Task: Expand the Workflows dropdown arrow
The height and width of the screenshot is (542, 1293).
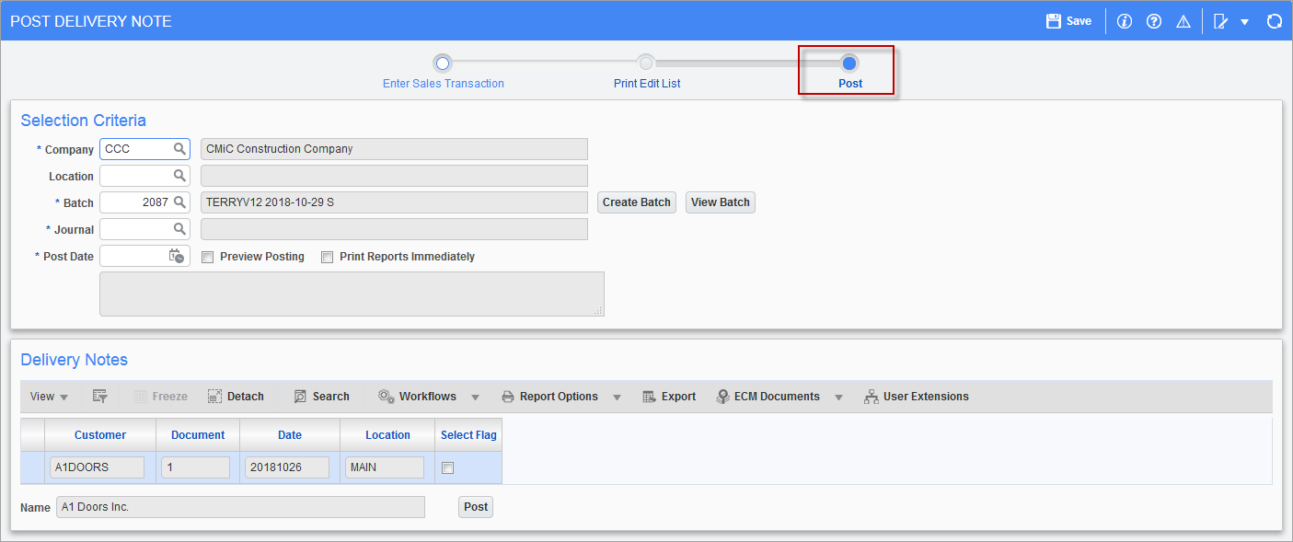Action: [x=476, y=397]
